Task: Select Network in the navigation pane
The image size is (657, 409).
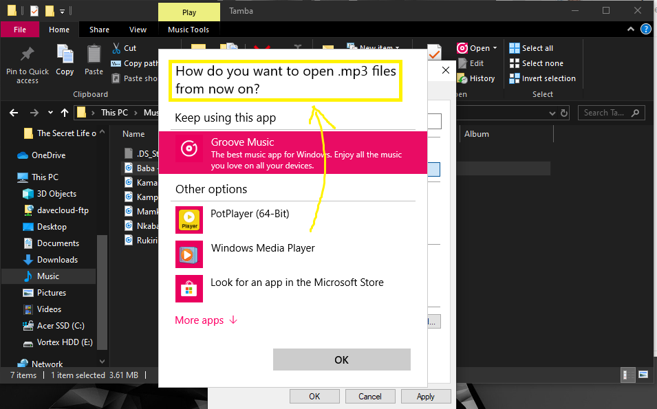Action: (x=39, y=364)
